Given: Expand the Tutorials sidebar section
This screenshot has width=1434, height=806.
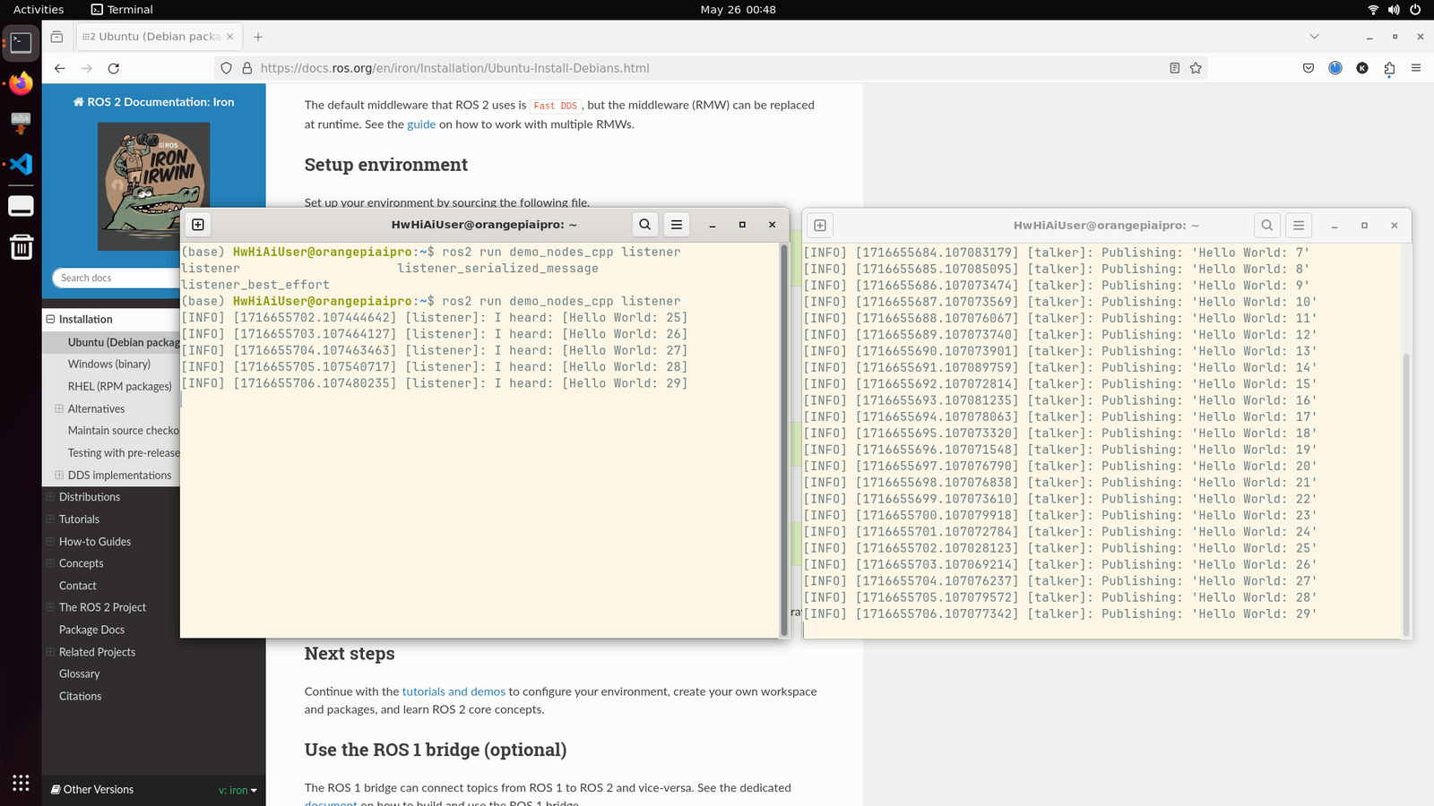Looking at the screenshot, I should (x=50, y=519).
